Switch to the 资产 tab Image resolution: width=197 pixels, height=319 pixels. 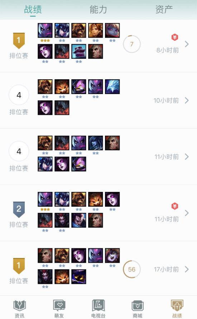tap(164, 10)
